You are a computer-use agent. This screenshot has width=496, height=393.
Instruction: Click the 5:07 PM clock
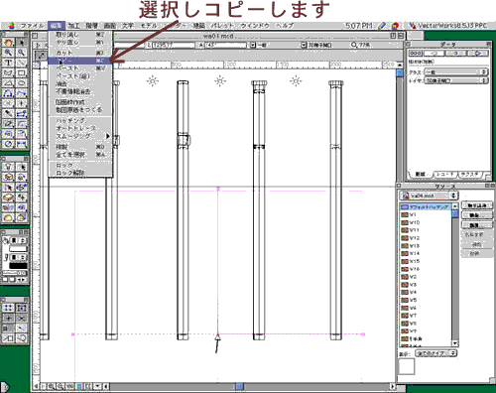point(358,26)
